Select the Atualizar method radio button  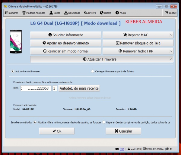[x=35, y=122]
